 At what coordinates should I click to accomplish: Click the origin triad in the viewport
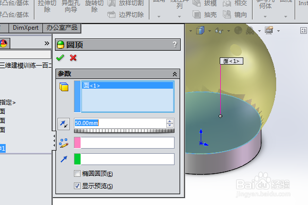click(202, 138)
